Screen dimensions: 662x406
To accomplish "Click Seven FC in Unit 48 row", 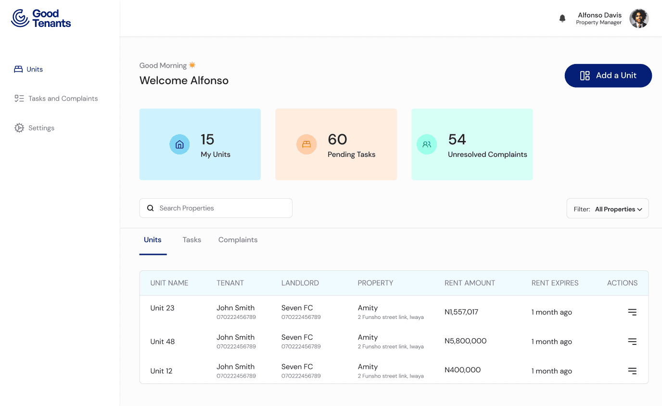I will pos(297,337).
